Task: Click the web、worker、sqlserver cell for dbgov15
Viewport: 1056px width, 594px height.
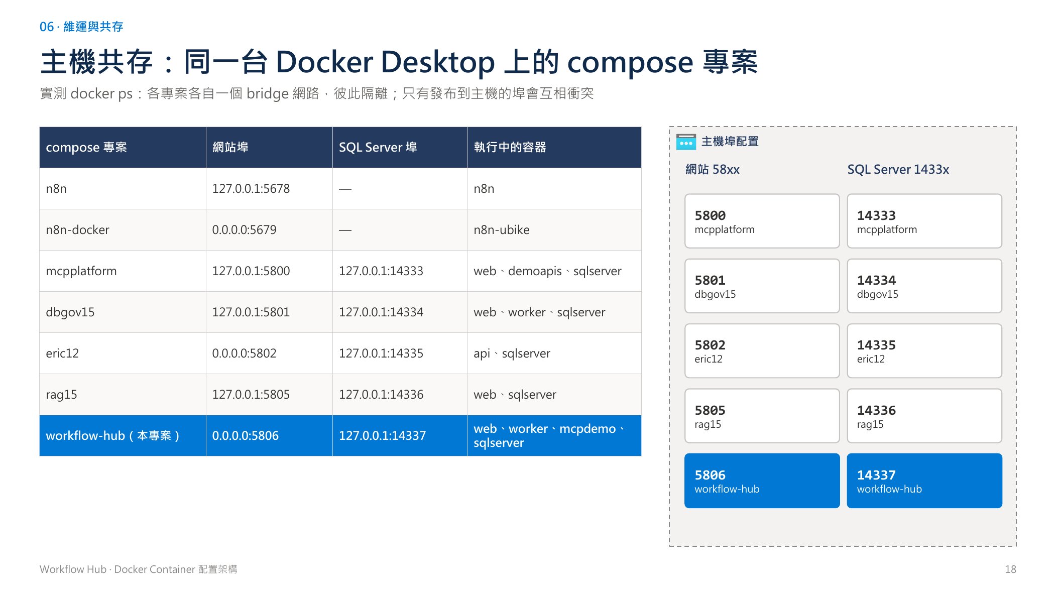Action: pyautogui.click(x=554, y=312)
